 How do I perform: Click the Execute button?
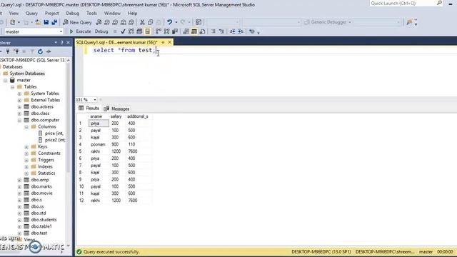click(80, 31)
